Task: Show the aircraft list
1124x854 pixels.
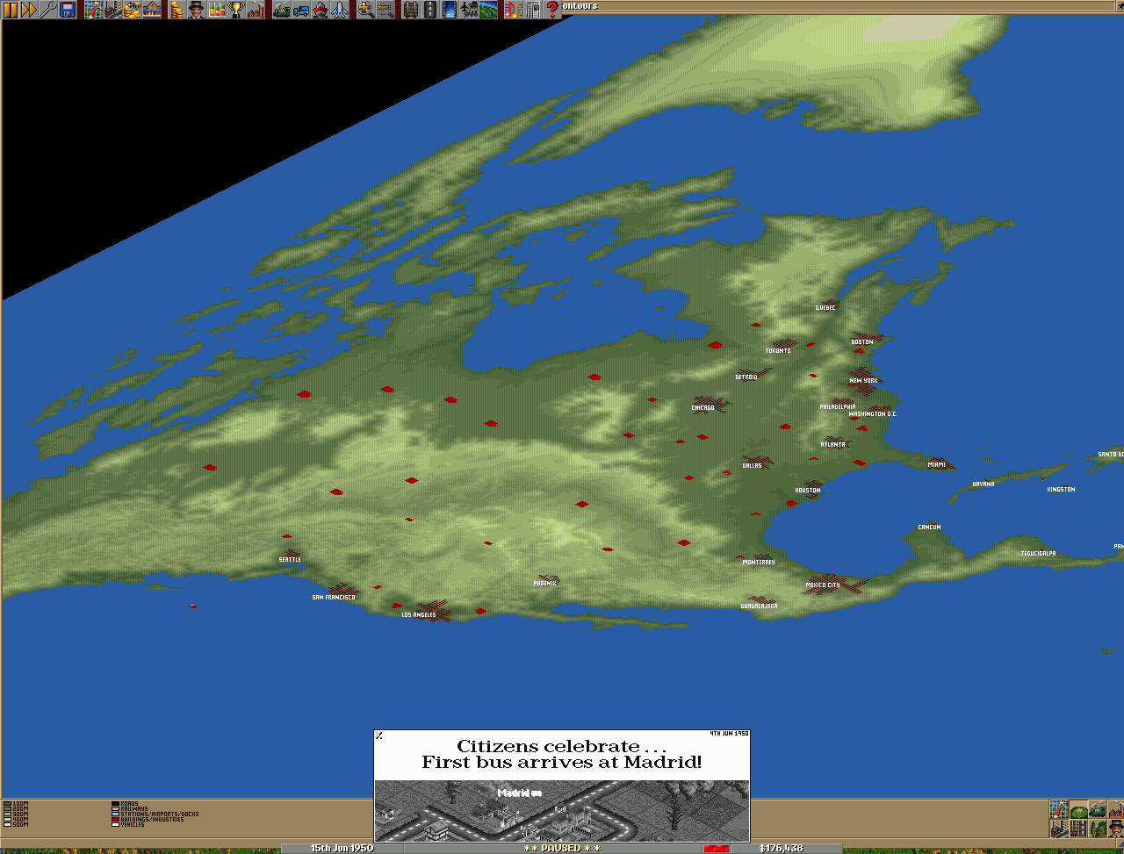Action: [x=340, y=10]
